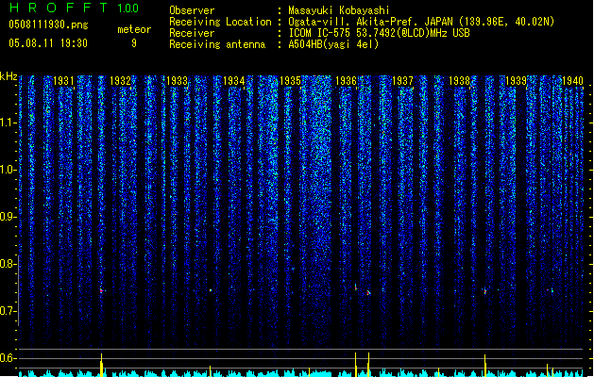This screenshot has height=377, width=594.
Task: Click the 1939 time marker
Action: (516, 81)
